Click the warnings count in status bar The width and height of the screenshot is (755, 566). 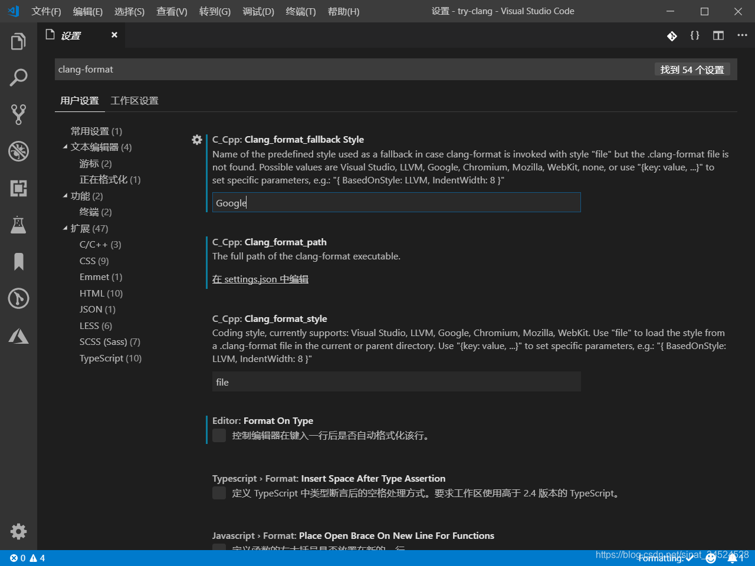coord(37,558)
